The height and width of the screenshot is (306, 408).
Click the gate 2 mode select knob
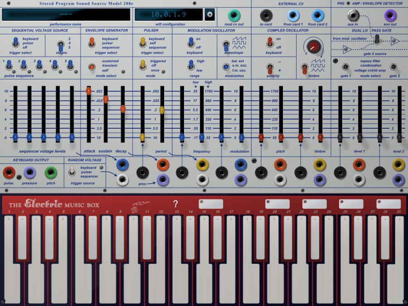pyautogui.click(x=393, y=67)
